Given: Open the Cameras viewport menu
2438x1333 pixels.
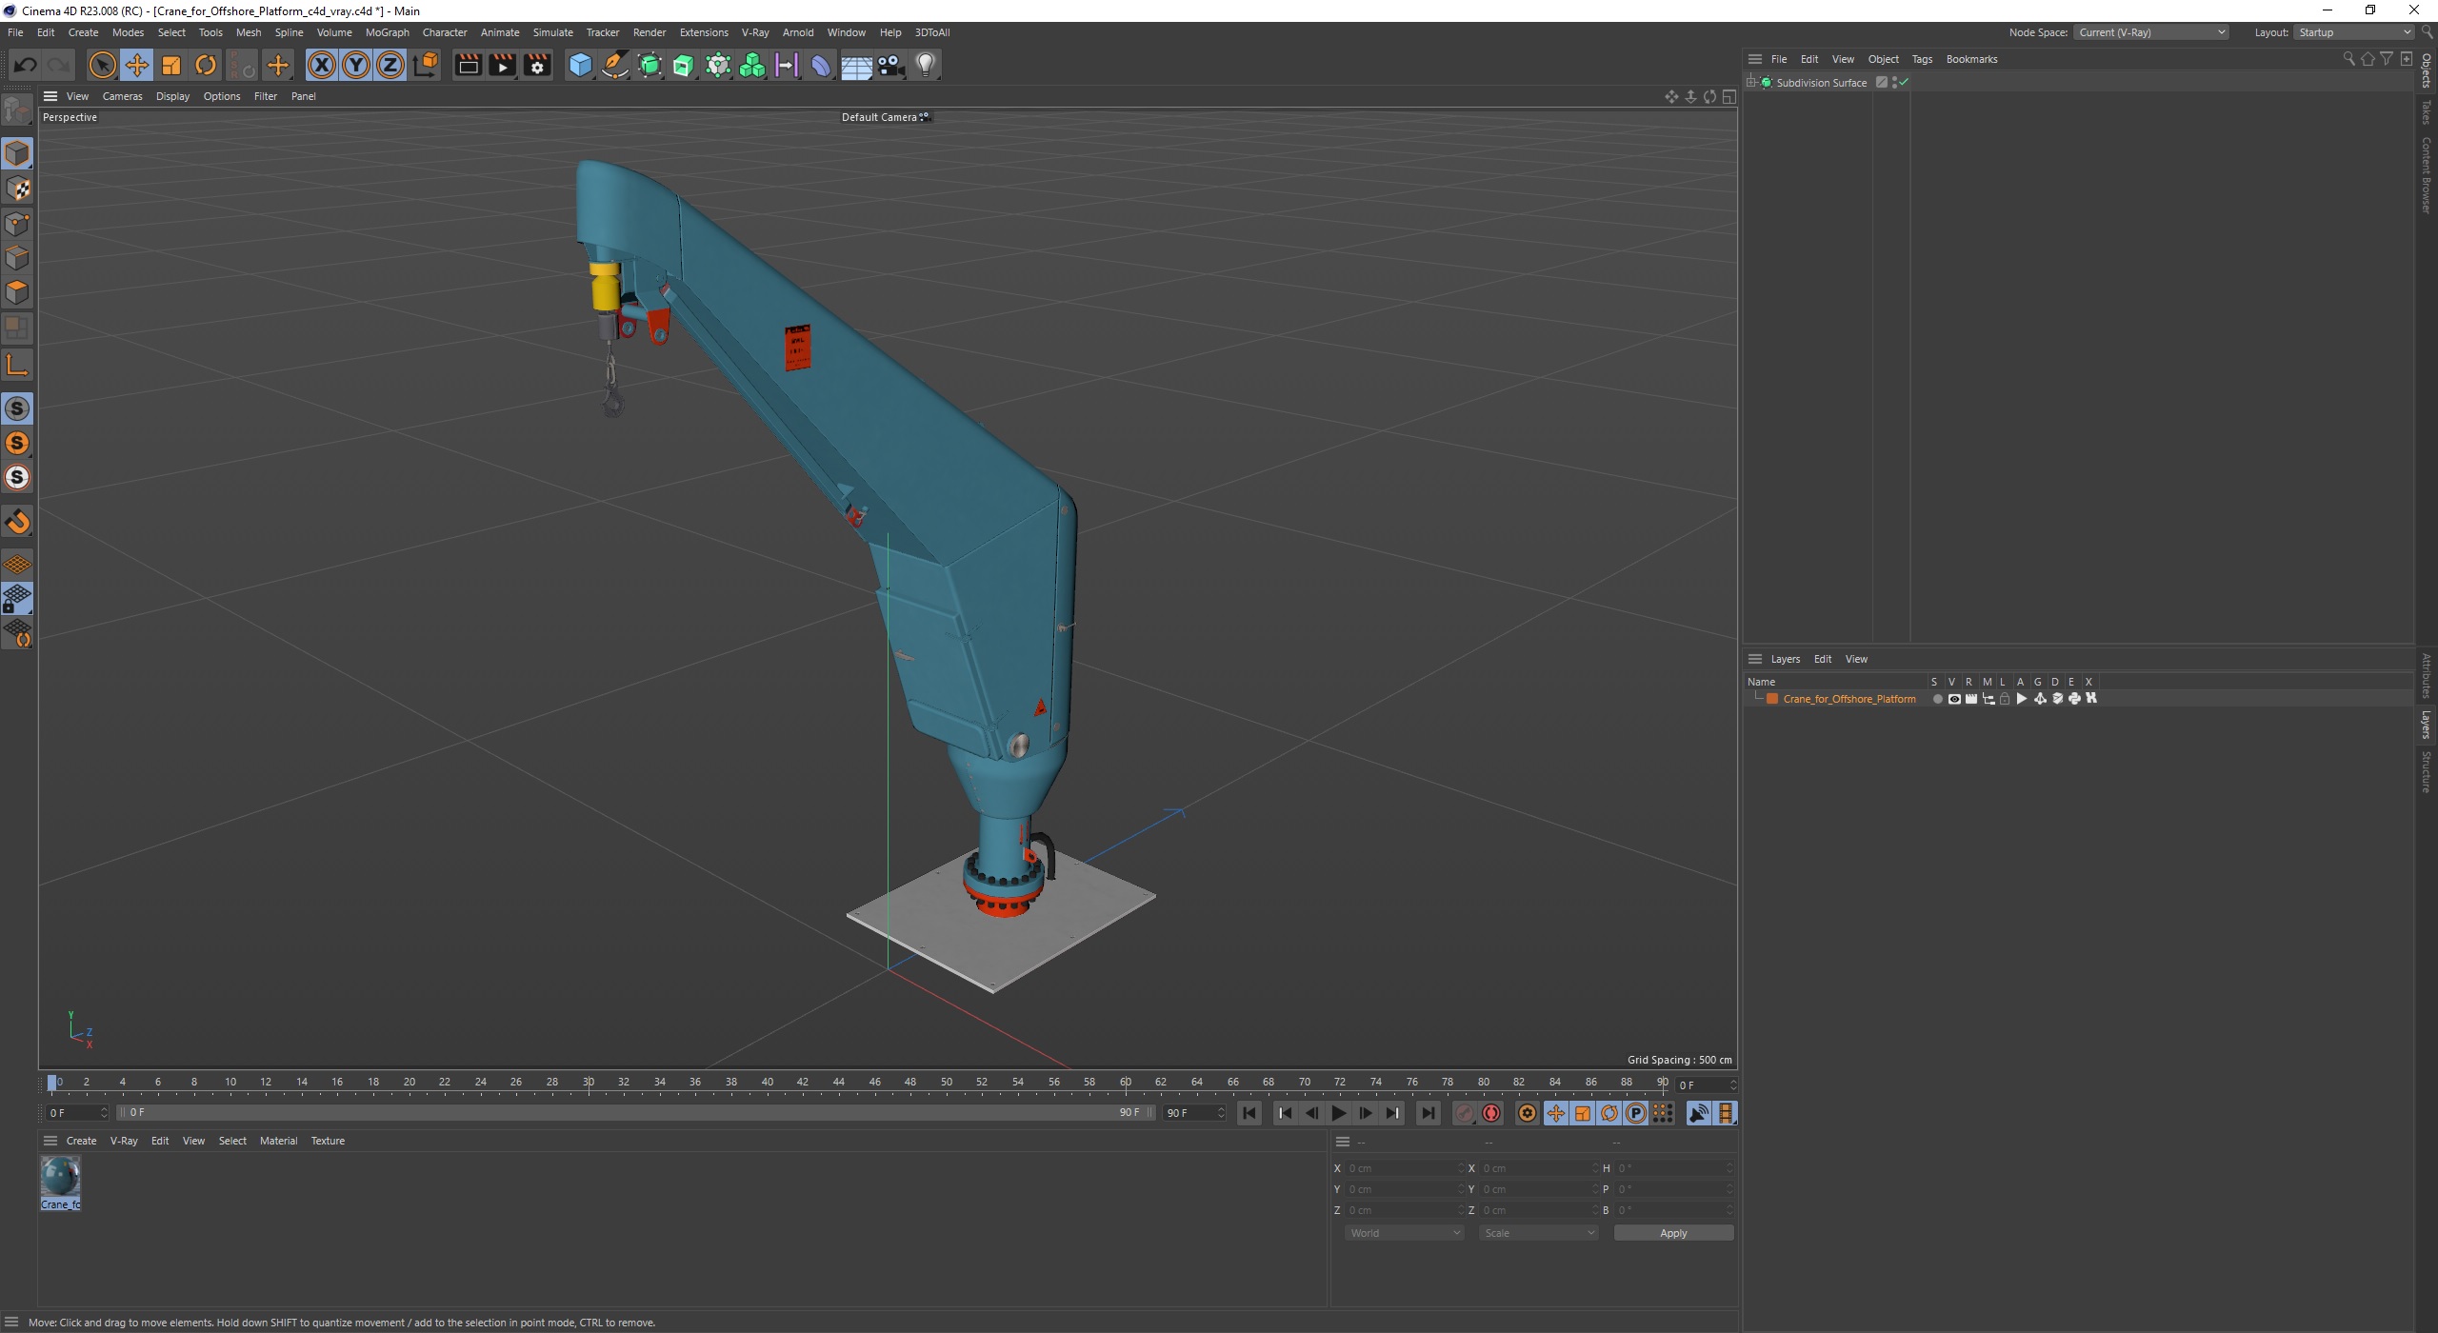Looking at the screenshot, I should (122, 96).
